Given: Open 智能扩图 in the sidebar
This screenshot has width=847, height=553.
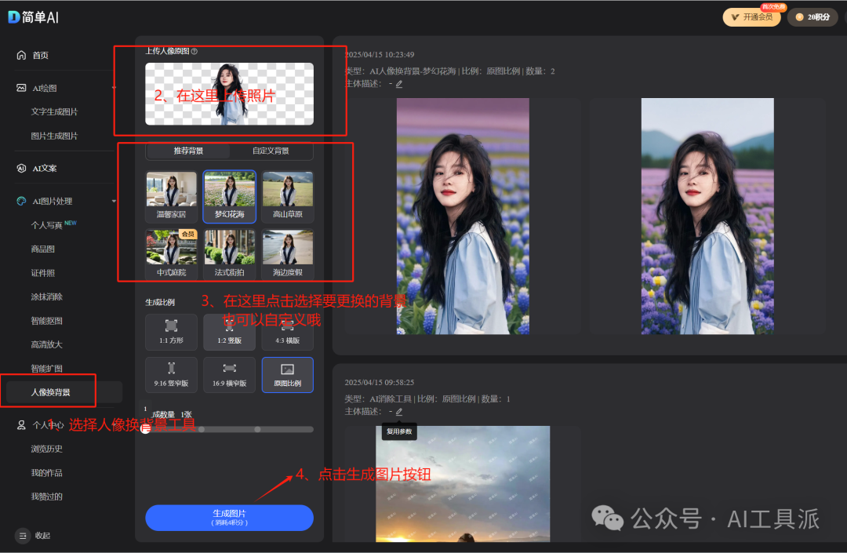Looking at the screenshot, I should (46, 369).
